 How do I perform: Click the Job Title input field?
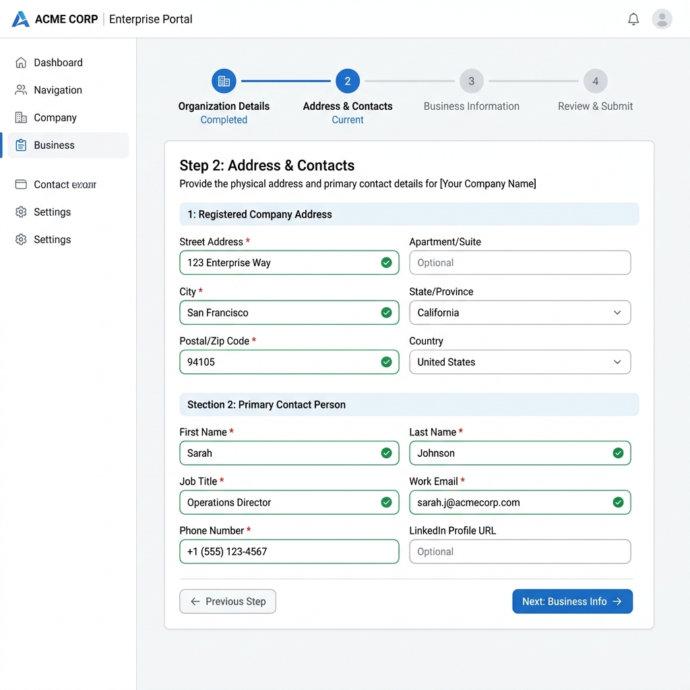(289, 503)
